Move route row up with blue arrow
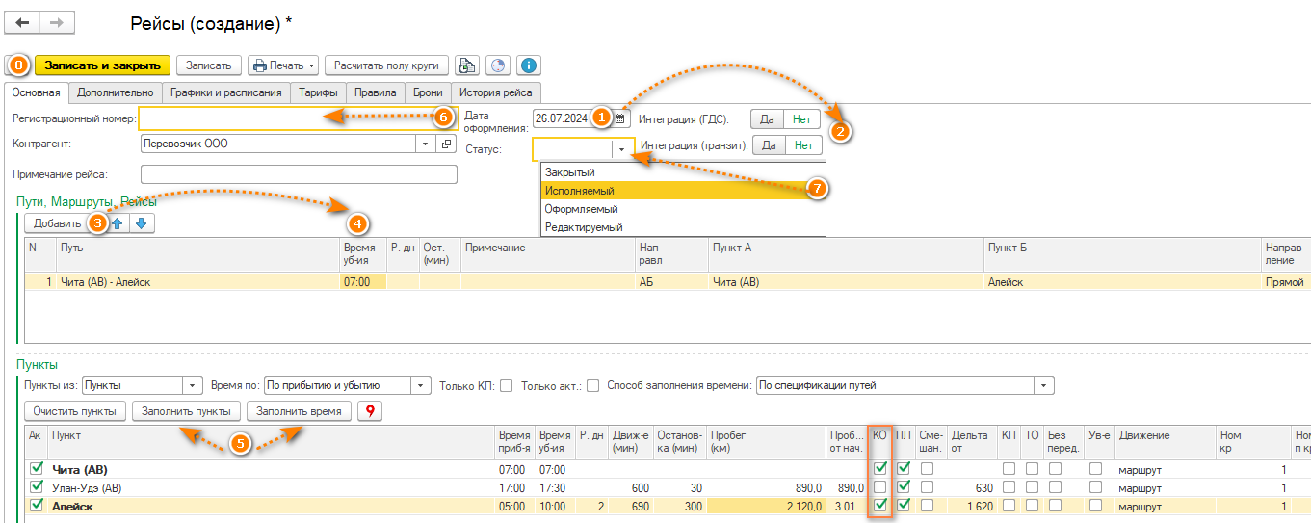Viewport: 1311px width, 523px height. [x=118, y=223]
